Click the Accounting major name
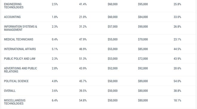The image size is (197, 109). pyautogui.click(x=12, y=17)
